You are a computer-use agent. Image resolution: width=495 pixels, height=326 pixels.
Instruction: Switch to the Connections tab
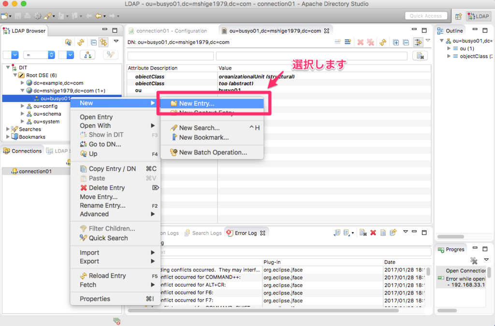click(22, 151)
